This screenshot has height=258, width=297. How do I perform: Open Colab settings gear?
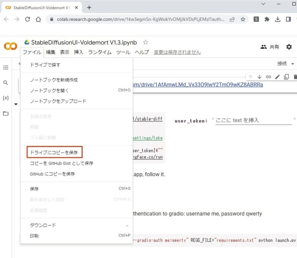click(289, 47)
